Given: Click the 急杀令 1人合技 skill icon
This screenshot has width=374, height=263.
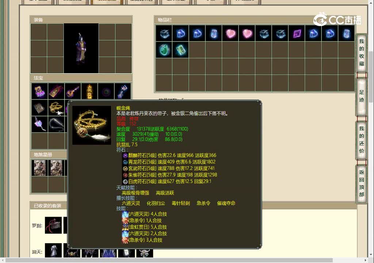Looking at the screenshot, I should [125, 221].
